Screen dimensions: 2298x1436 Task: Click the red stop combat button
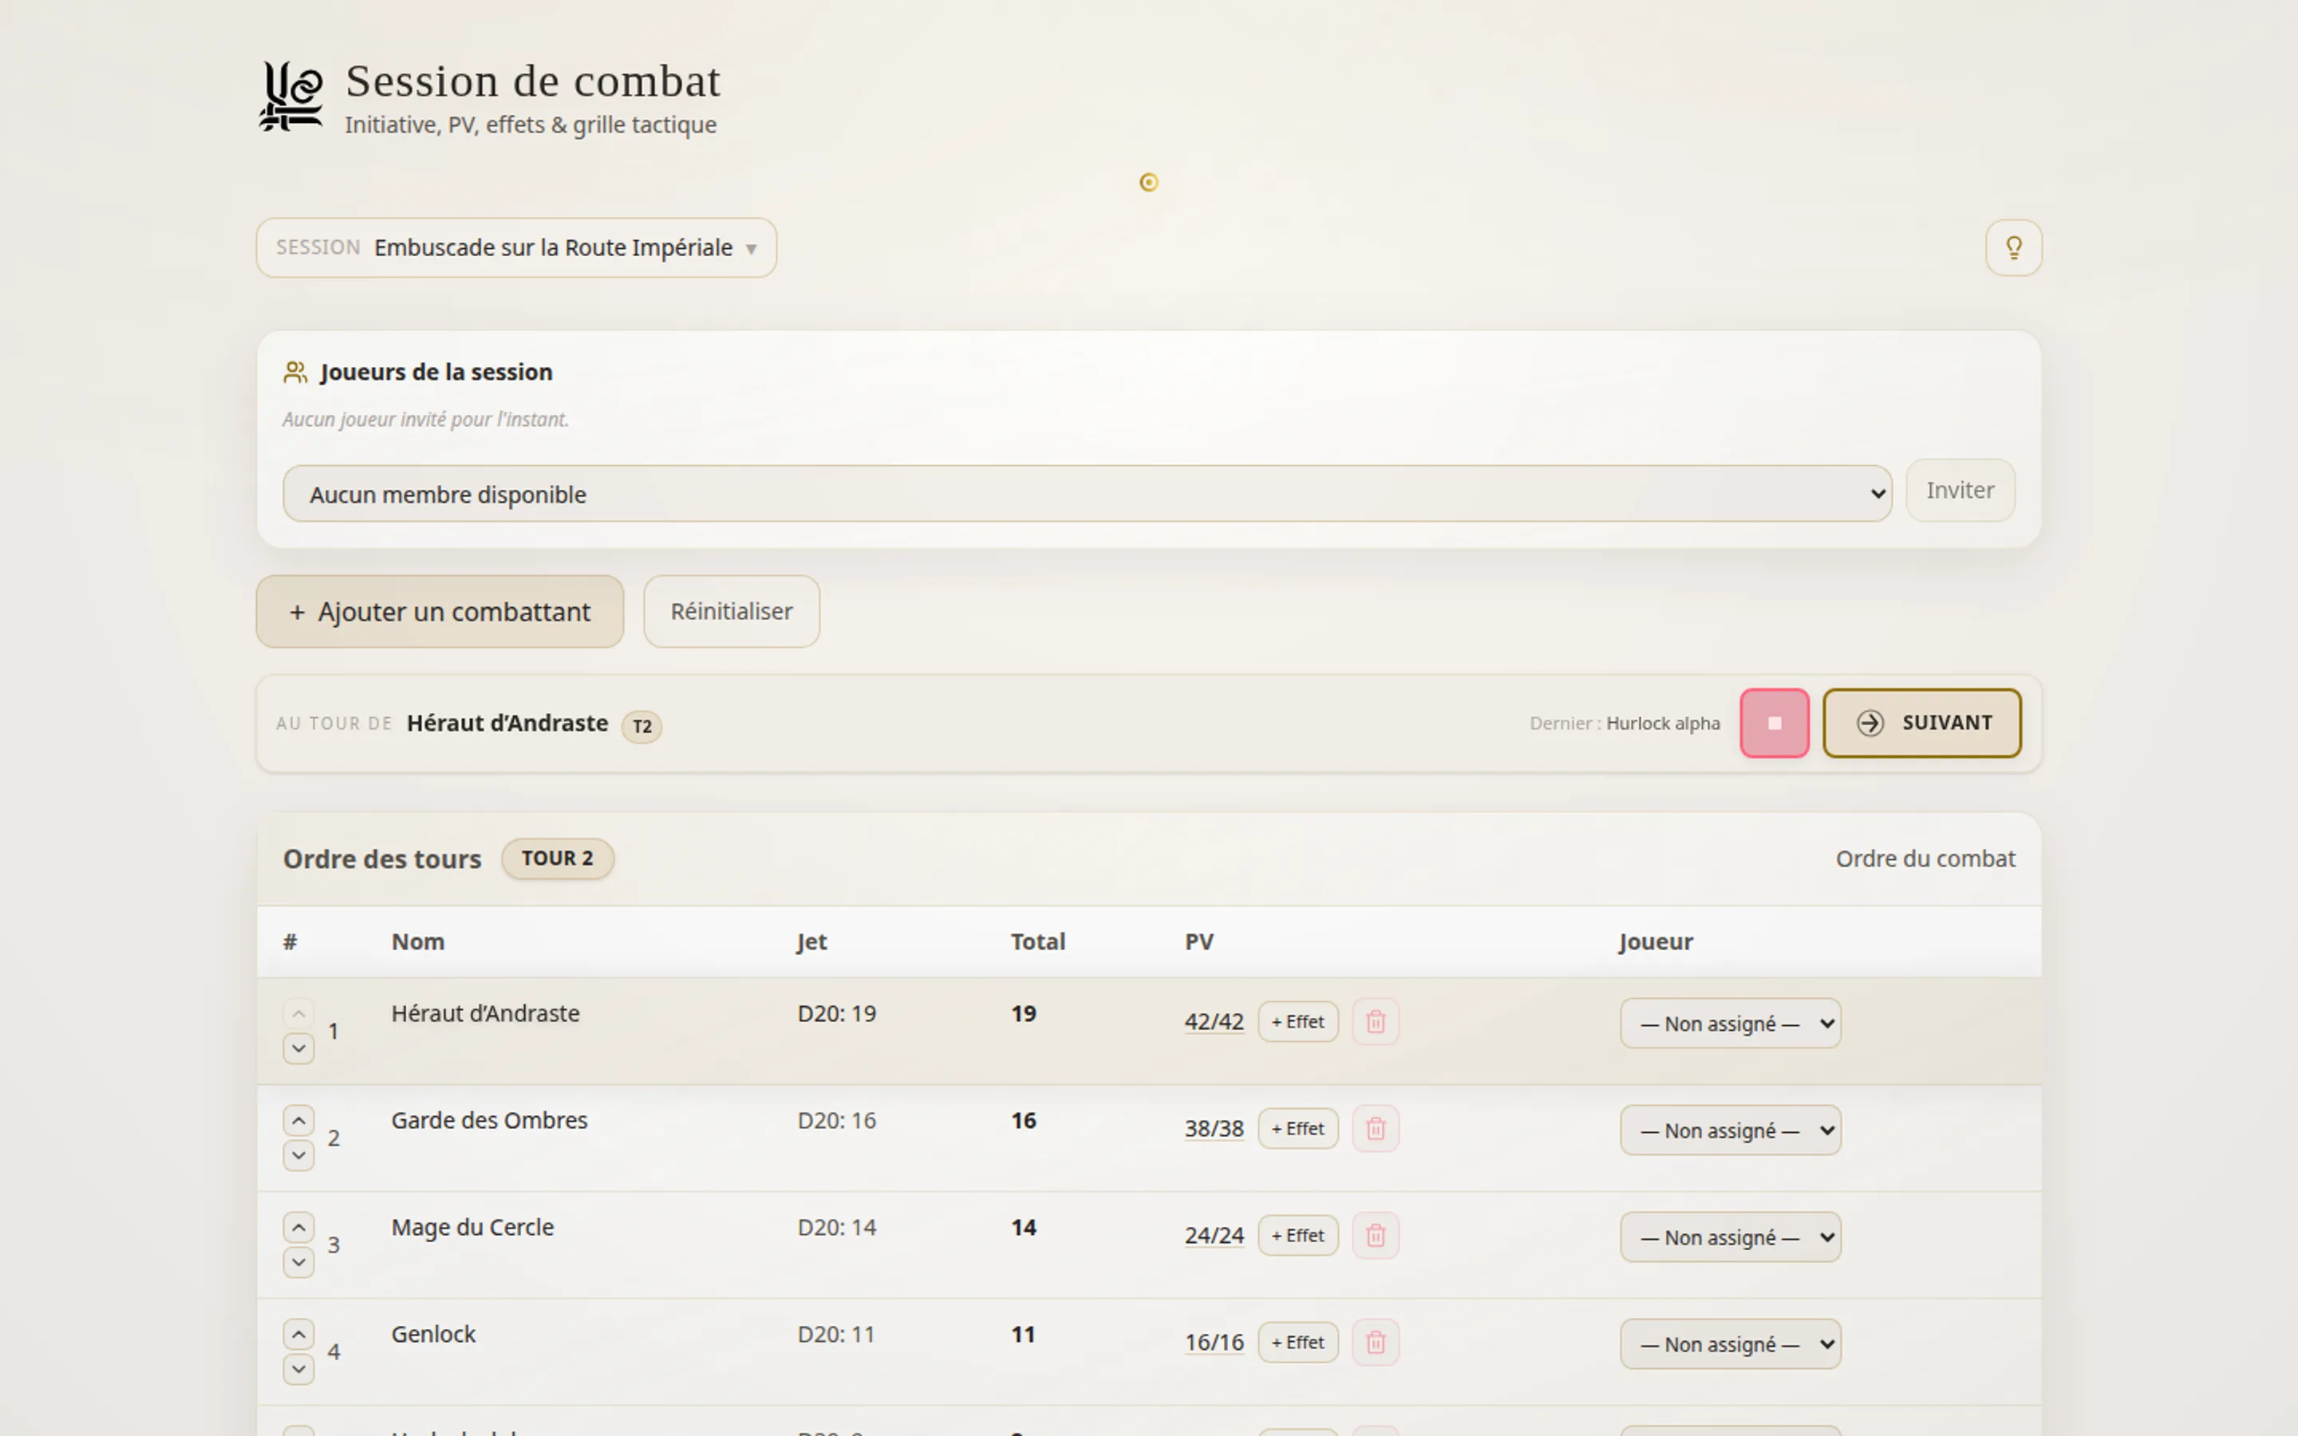click(x=1774, y=723)
